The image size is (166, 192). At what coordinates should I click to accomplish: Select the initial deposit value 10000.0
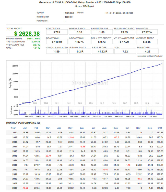(69, 17)
